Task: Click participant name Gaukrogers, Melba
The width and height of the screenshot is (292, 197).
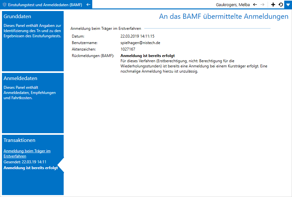Action: (233, 5)
